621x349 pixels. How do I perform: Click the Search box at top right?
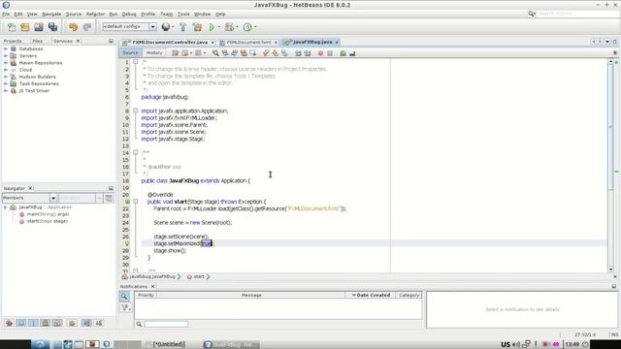pos(577,14)
